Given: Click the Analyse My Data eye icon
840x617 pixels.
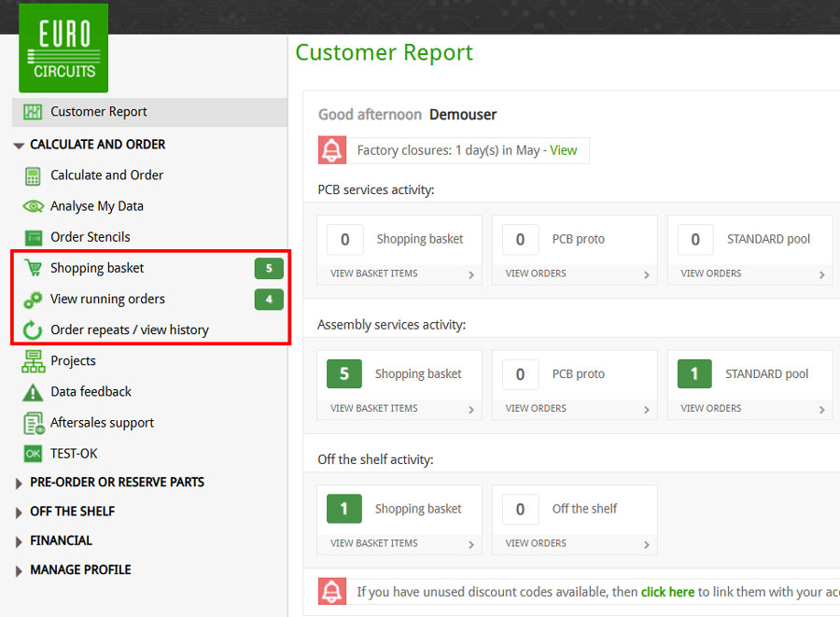Looking at the screenshot, I should pyautogui.click(x=34, y=206).
